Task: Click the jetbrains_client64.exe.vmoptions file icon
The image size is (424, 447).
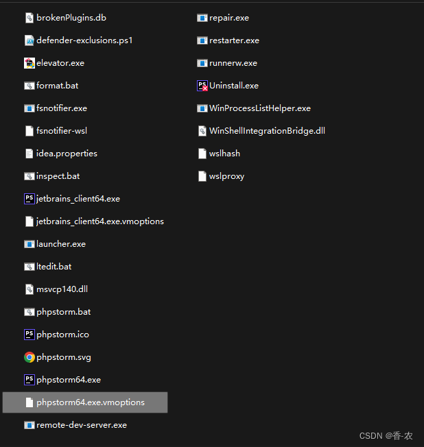Action: pyautogui.click(x=30, y=221)
